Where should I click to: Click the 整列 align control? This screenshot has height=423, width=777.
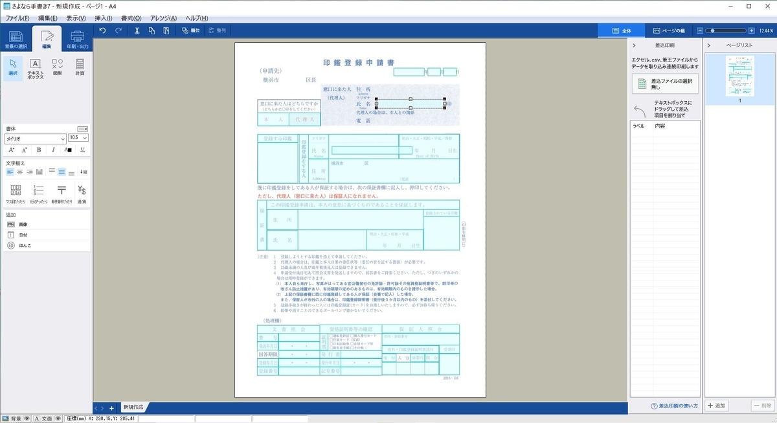point(218,30)
